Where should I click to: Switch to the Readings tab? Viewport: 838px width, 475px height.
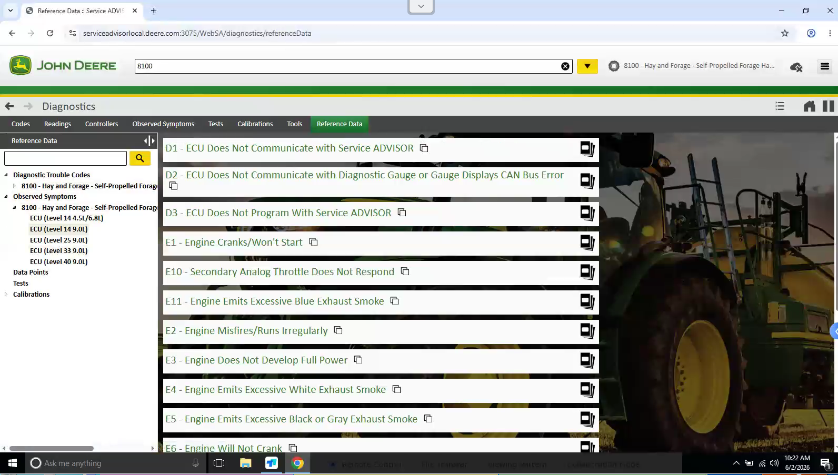[57, 124]
